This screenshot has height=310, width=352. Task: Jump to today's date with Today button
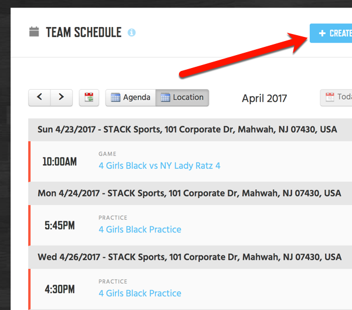[x=340, y=98]
